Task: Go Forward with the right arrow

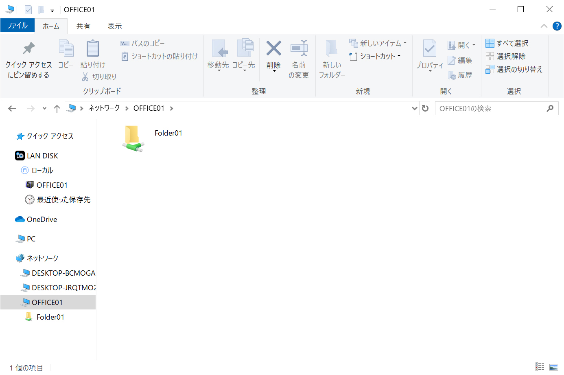Action: coord(31,108)
